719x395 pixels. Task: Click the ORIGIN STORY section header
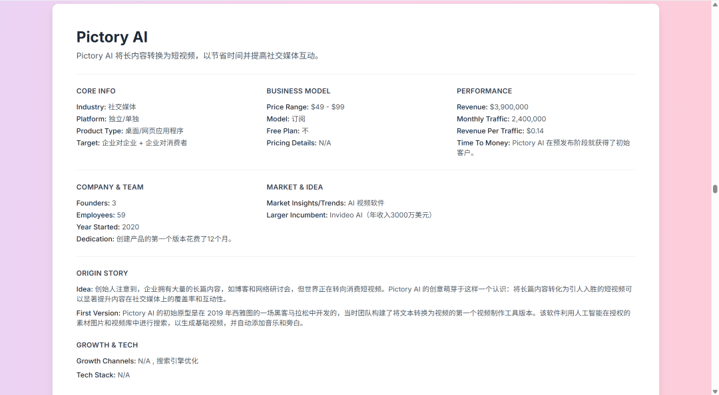tap(102, 273)
